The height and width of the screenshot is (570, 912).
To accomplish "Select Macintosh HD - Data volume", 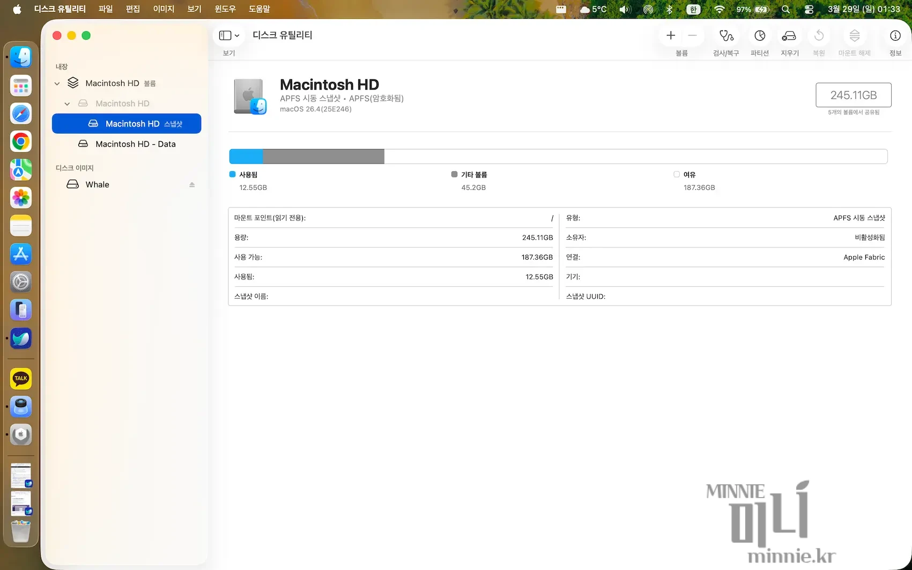I will coord(127,144).
